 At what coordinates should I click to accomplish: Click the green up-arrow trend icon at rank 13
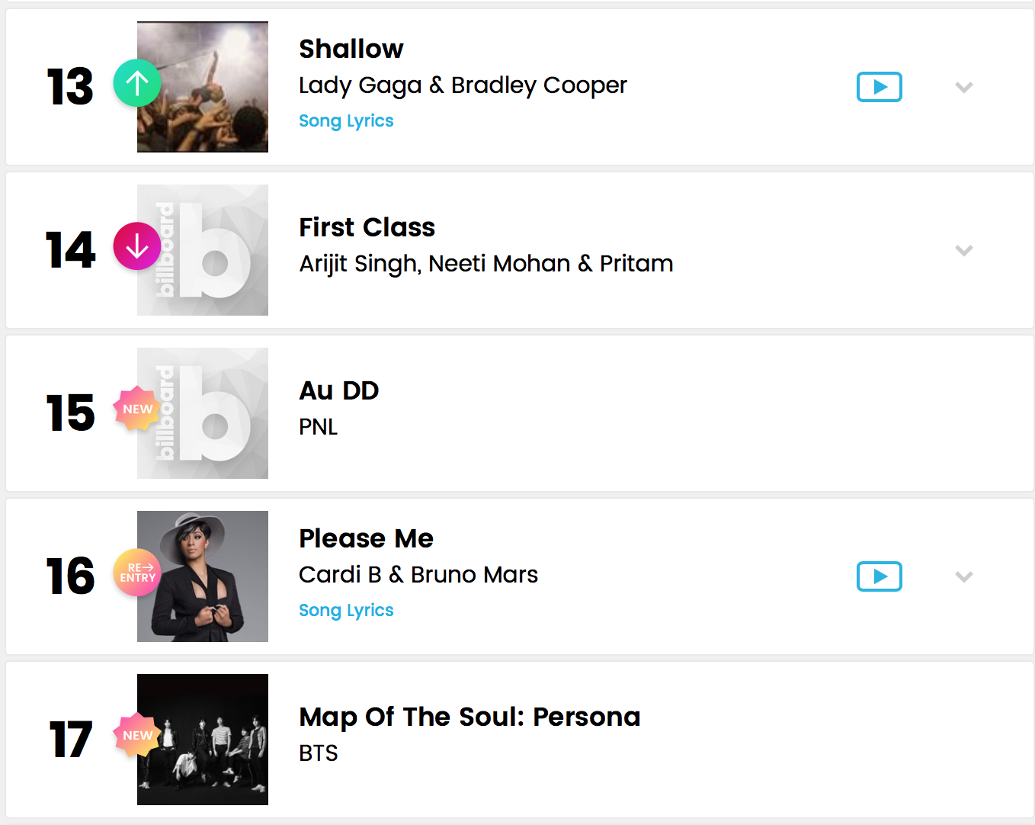(137, 83)
